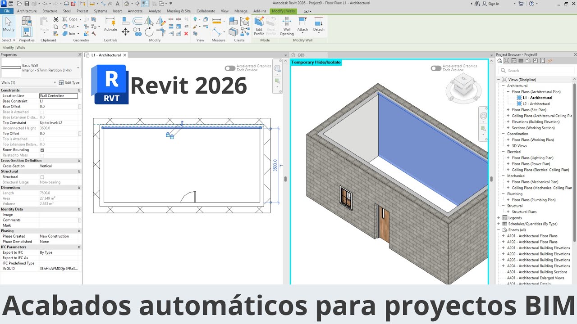The height and width of the screenshot is (324, 577).
Task: Click the Base Offset value field
Action: point(59,107)
